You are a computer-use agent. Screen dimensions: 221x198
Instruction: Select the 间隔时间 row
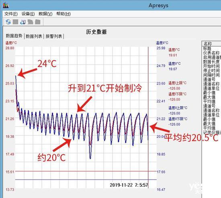211,75
